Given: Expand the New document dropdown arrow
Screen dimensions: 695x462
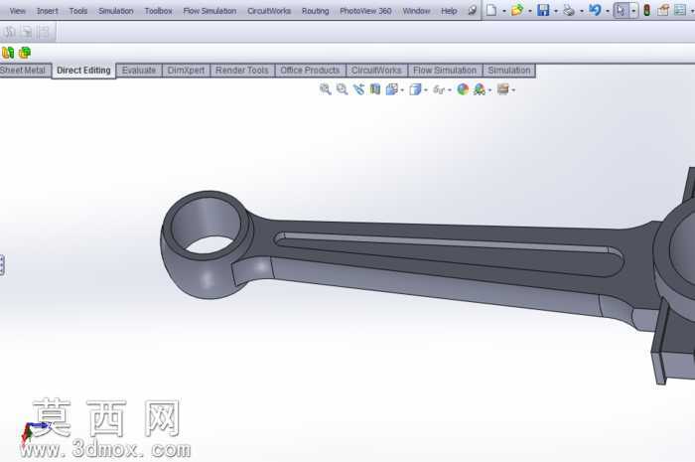Looking at the screenshot, I should pyautogui.click(x=504, y=11).
